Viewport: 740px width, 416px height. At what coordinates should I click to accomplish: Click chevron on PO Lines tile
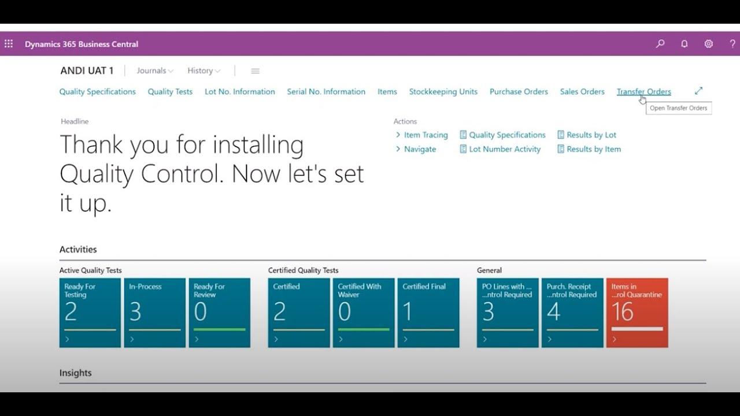[x=484, y=339]
